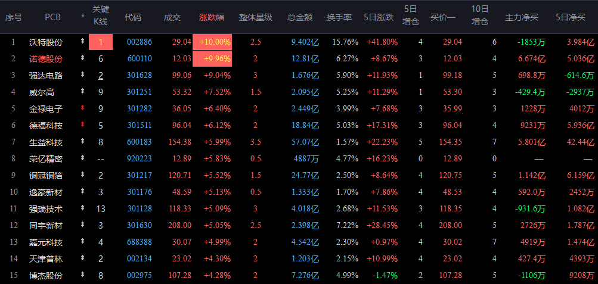
Task: Click the pin icon in 强达电路 row
Action: (x=82, y=75)
